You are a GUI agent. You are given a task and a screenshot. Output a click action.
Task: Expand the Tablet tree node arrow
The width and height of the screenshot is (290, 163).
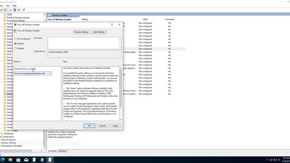[x=2, y=60]
